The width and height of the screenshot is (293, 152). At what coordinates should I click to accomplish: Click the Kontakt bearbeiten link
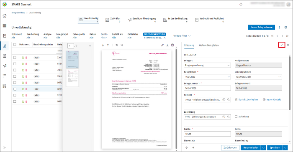click(x=247, y=99)
